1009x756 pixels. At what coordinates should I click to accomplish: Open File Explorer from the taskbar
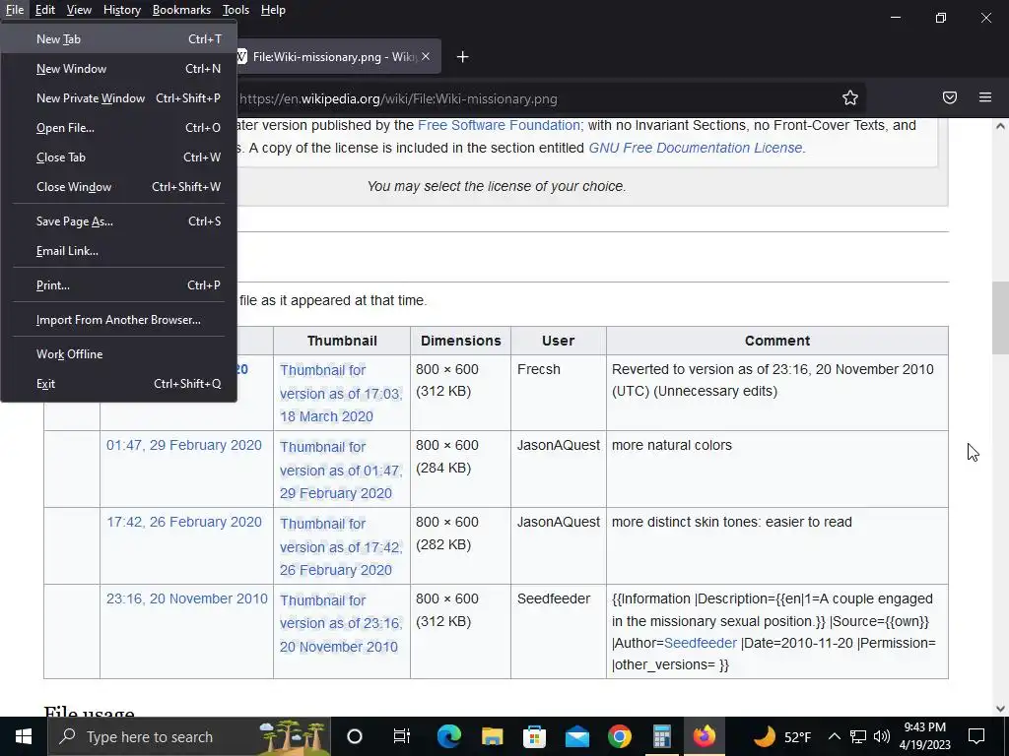click(x=492, y=736)
